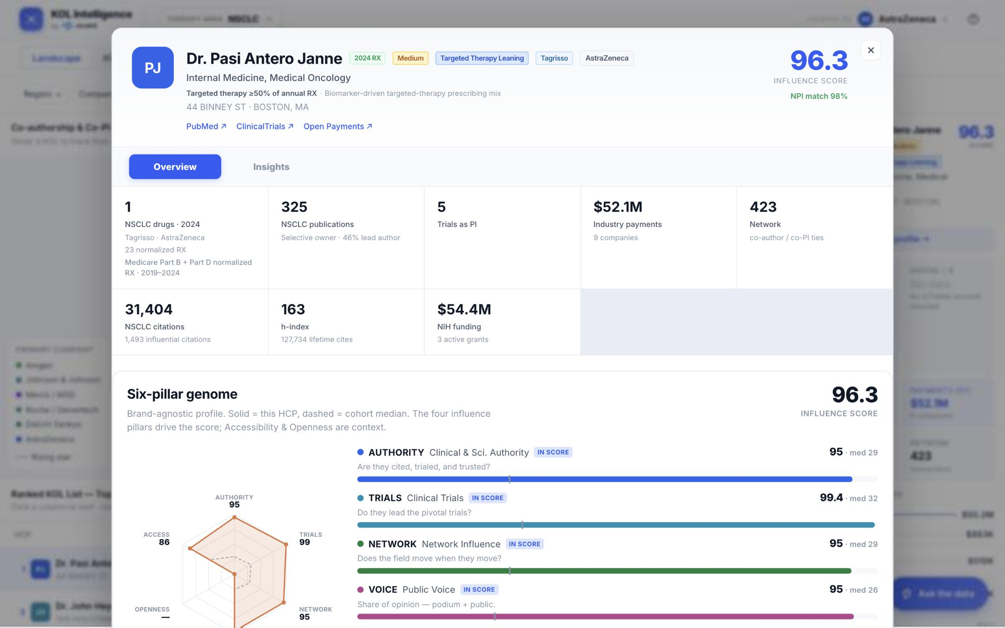
Task: Click the 2024 RX tag
Action: click(x=367, y=58)
